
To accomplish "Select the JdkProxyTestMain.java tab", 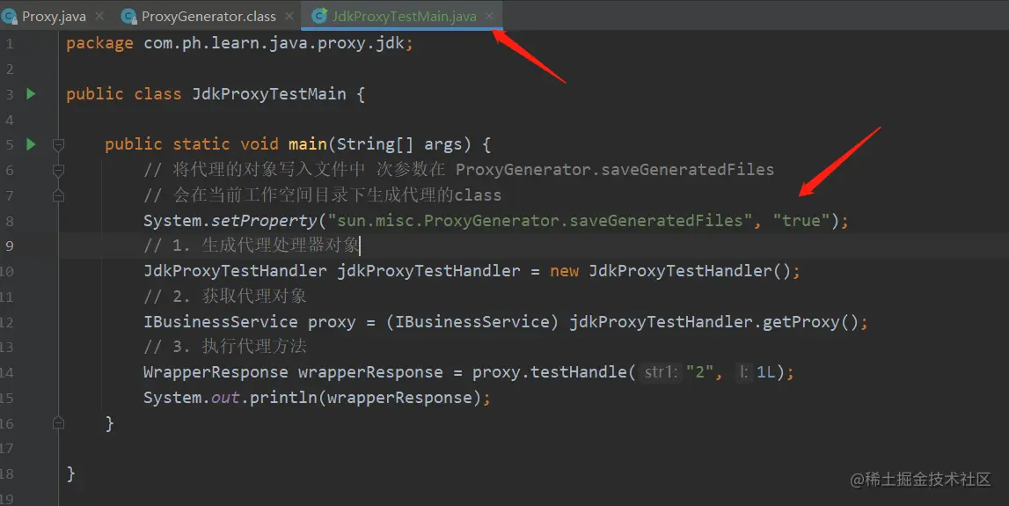I will point(404,16).
